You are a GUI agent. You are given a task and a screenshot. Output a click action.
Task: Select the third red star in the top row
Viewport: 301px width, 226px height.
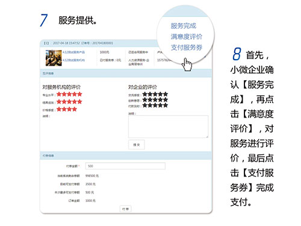(x=69, y=94)
